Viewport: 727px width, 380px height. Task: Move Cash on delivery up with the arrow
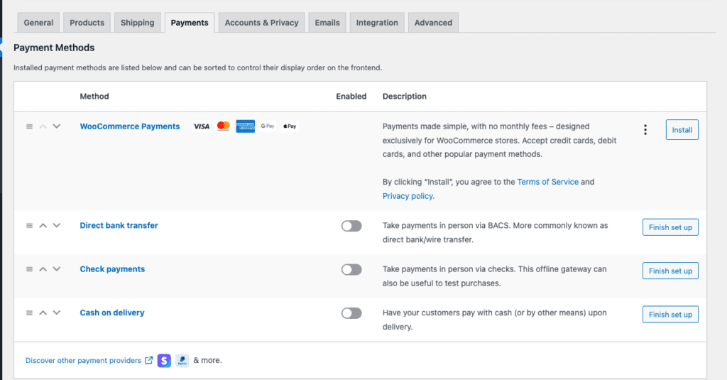point(43,313)
